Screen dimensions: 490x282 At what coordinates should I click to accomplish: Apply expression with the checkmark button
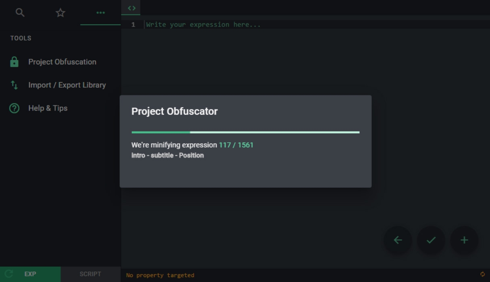431,240
